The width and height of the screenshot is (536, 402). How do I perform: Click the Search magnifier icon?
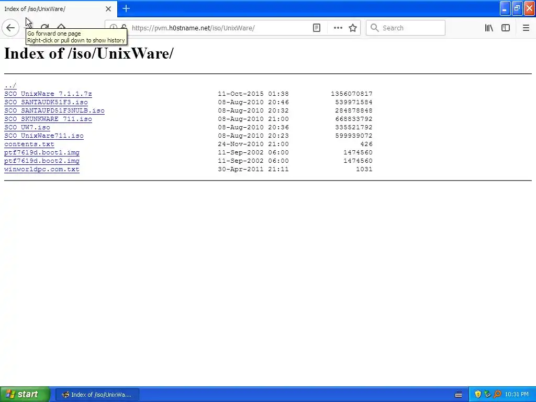pos(375,28)
